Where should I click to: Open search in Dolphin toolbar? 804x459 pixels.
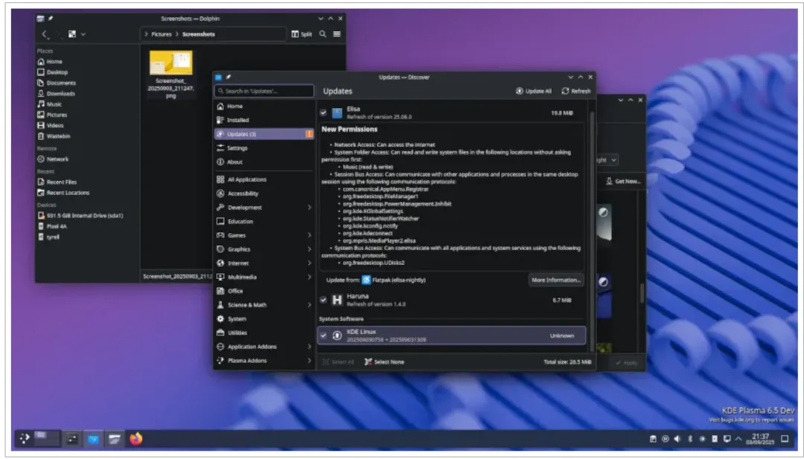pyautogui.click(x=322, y=33)
